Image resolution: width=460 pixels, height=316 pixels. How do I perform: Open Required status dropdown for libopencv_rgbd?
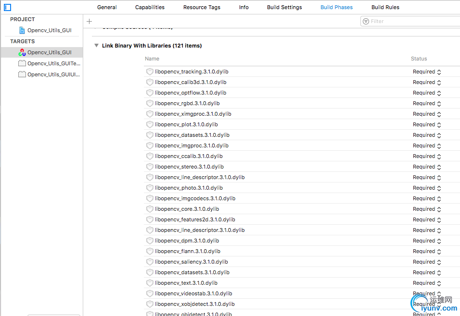click(427, 103)
